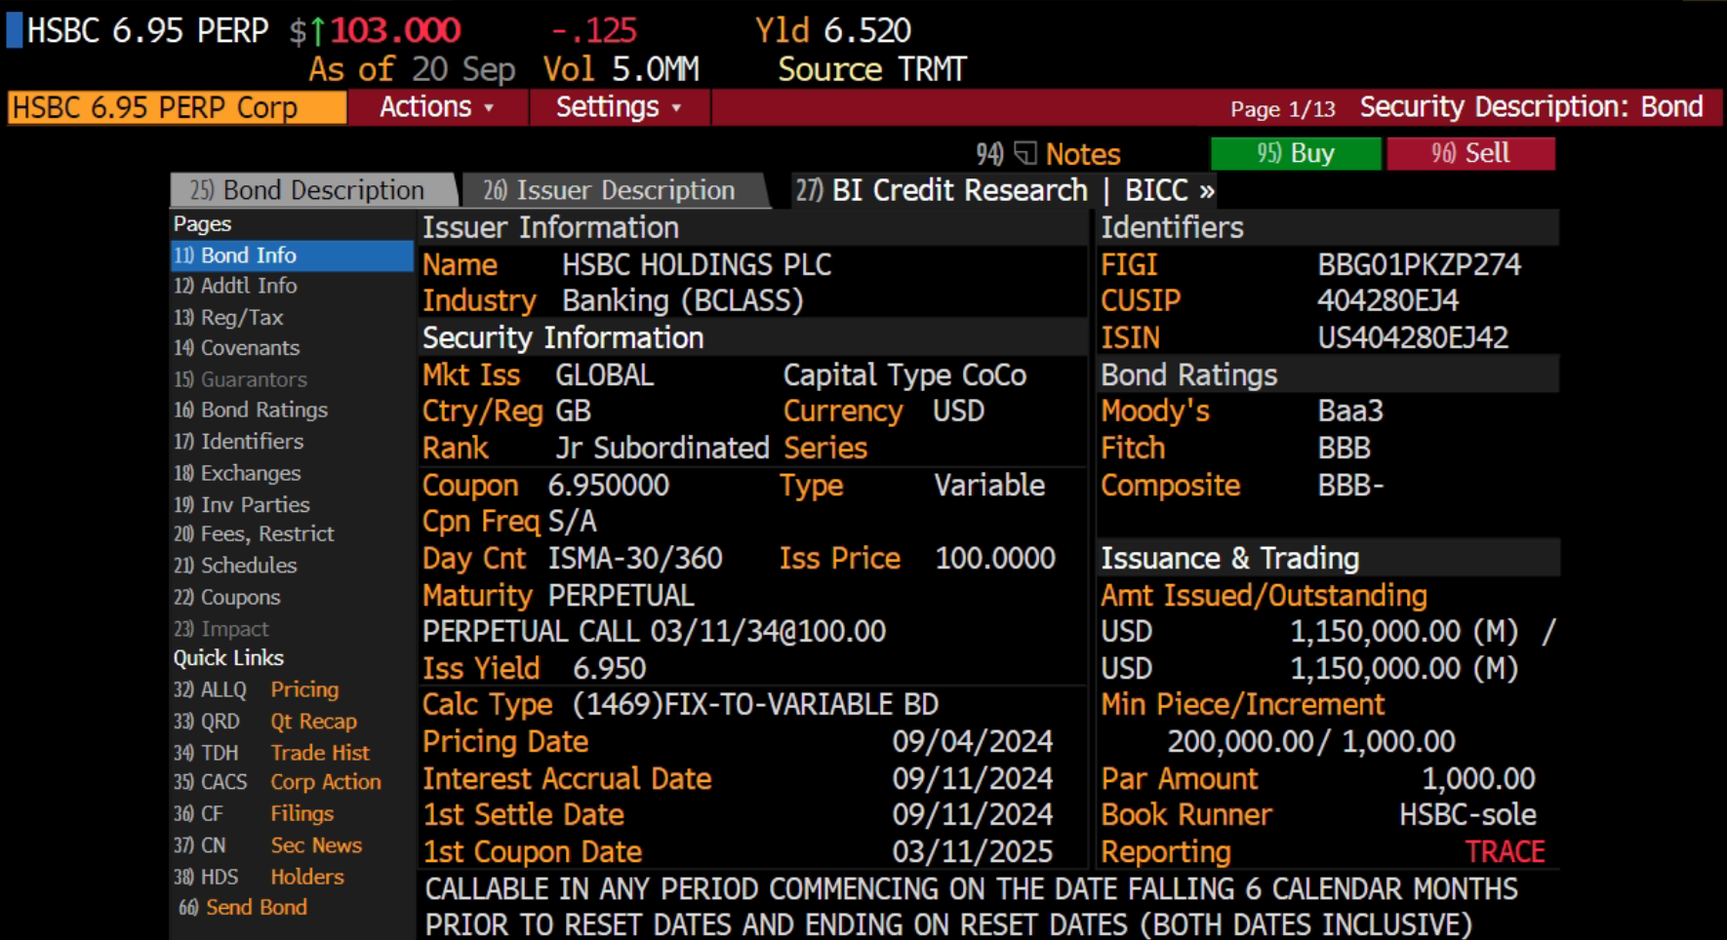Open the Fees, Restrict page

254,534
